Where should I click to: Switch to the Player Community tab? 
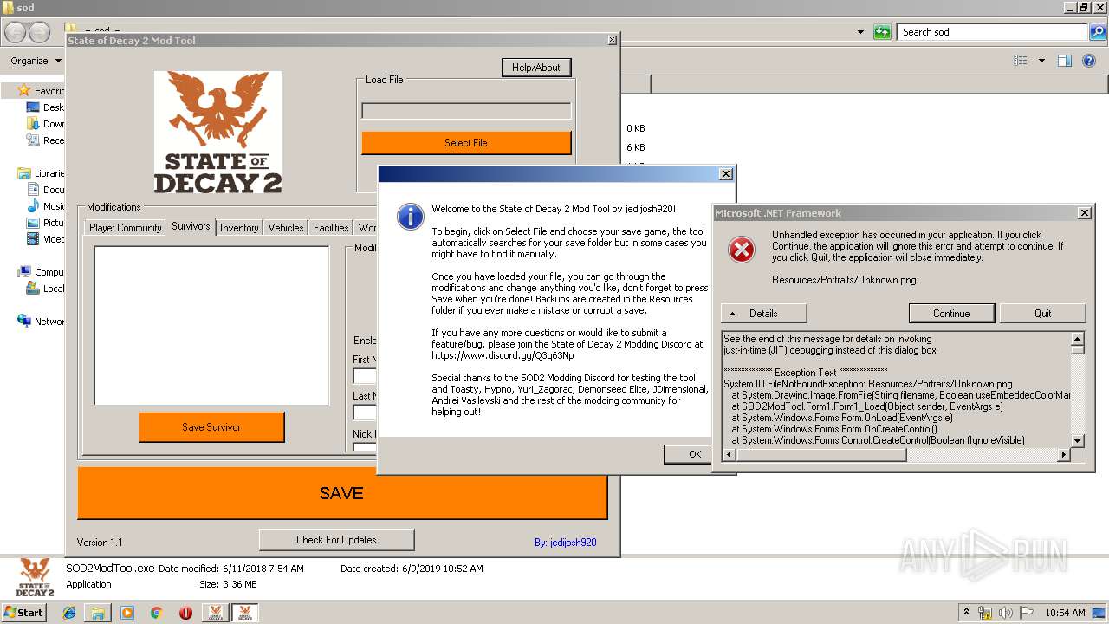point(126,228)
